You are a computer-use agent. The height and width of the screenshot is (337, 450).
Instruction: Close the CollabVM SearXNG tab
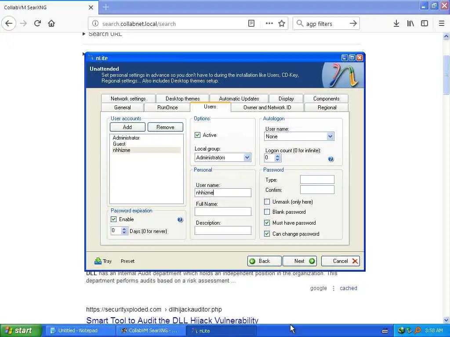[91, 7]
